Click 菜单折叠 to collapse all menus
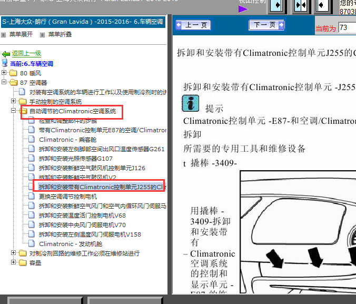The width and height of the screenshot is (356, 304). [x=60, y=34]
